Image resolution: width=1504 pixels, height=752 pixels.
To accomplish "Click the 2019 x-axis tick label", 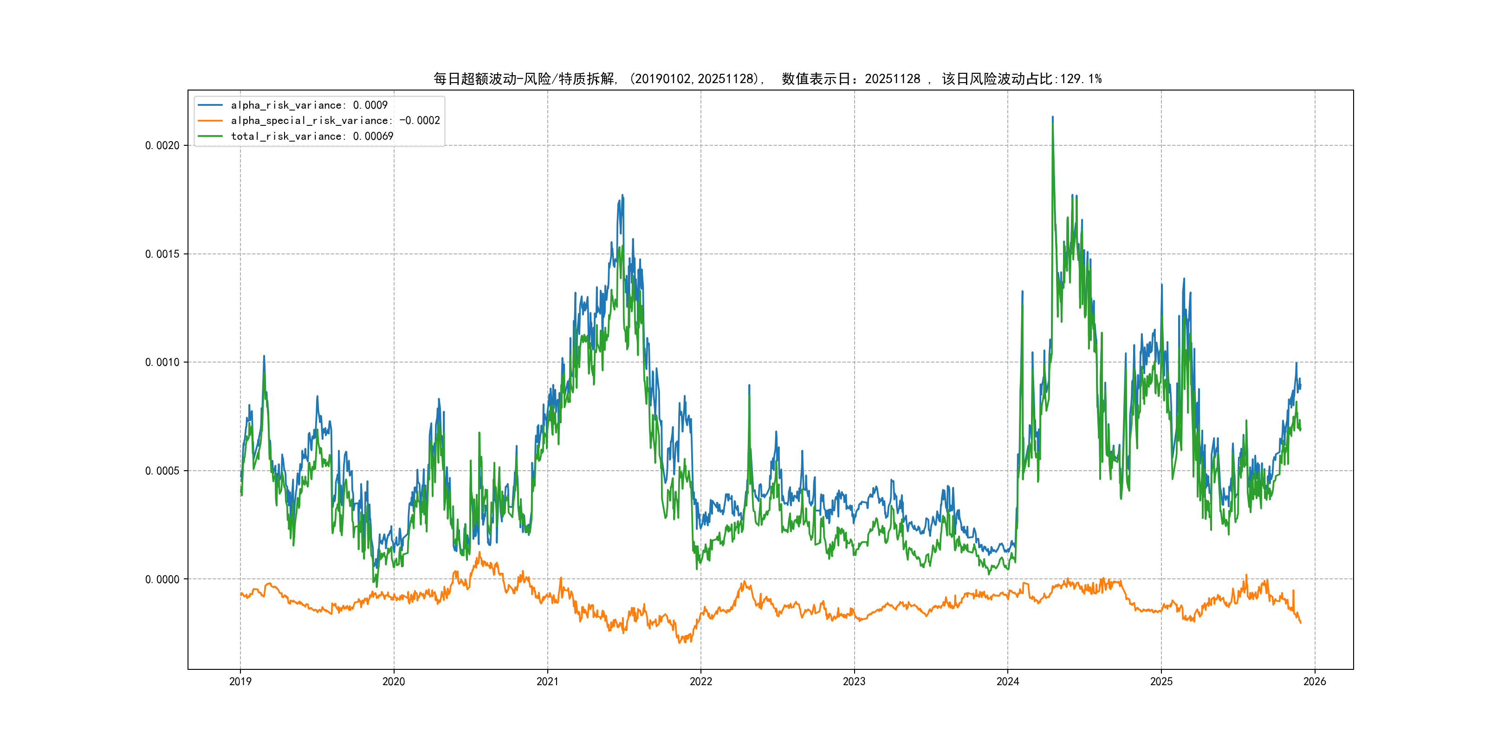I will [240, 681].
